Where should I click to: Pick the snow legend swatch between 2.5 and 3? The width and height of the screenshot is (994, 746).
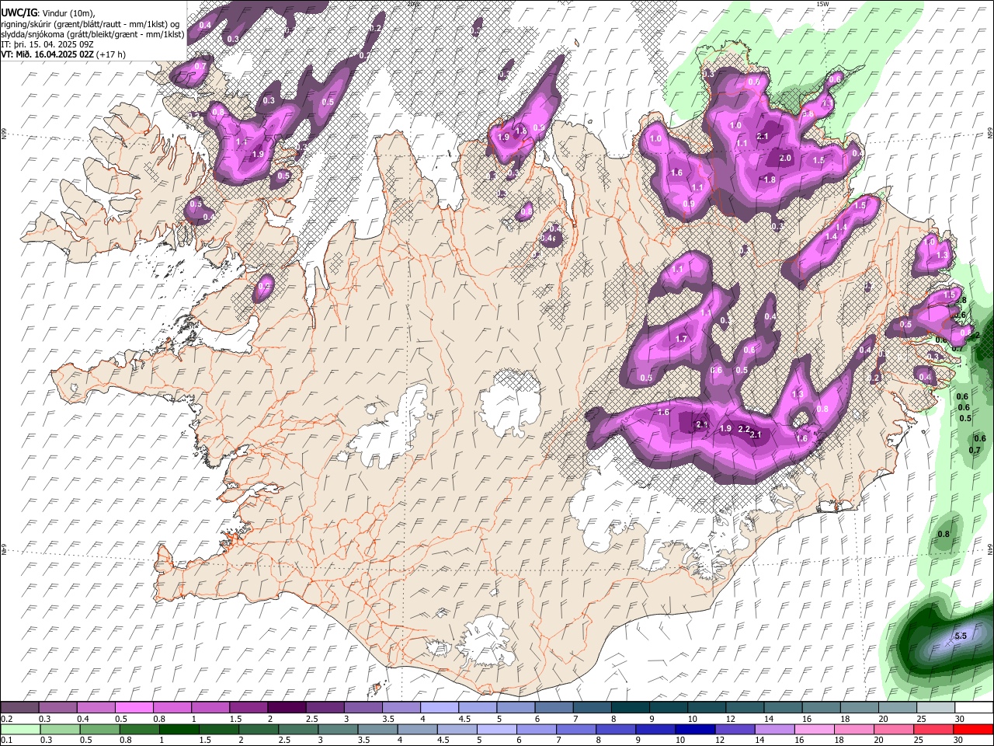pyautogui.click(x=325, y=708)
